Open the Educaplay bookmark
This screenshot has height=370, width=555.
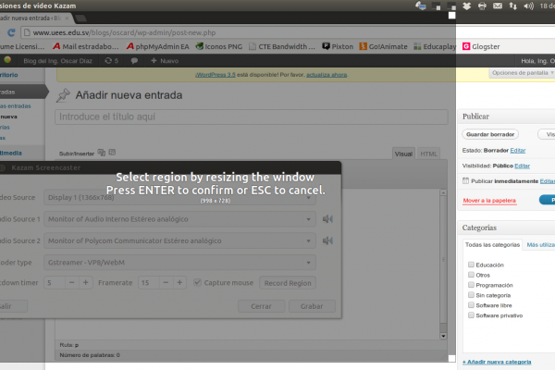tap(435, 46)
